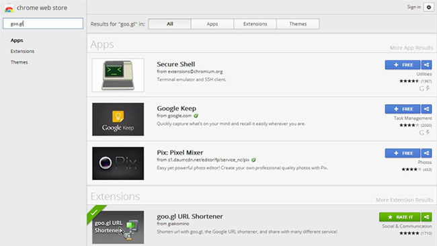Open the Google Keep thumbnail image

tap(118, 119)
